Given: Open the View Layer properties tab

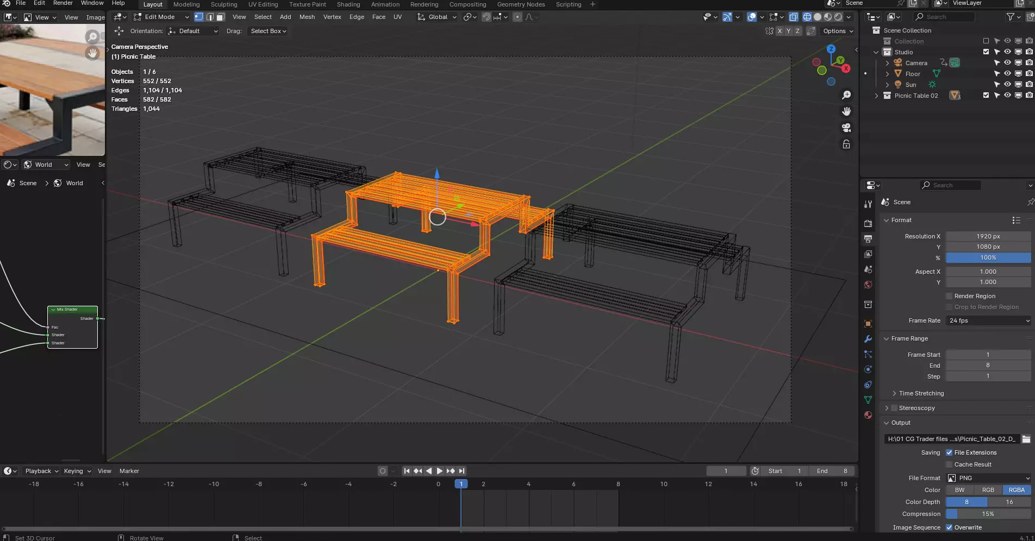Looking at the screenshot, I should click(x=868, y=254).
